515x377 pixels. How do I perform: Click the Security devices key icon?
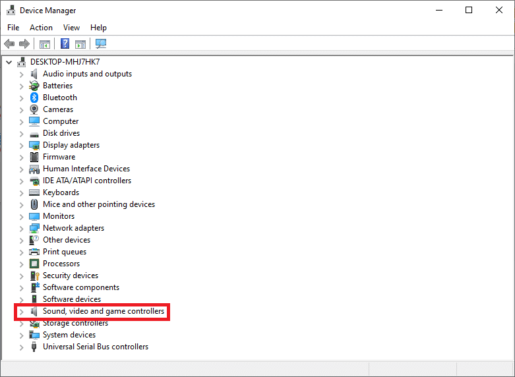pos(34,275)
